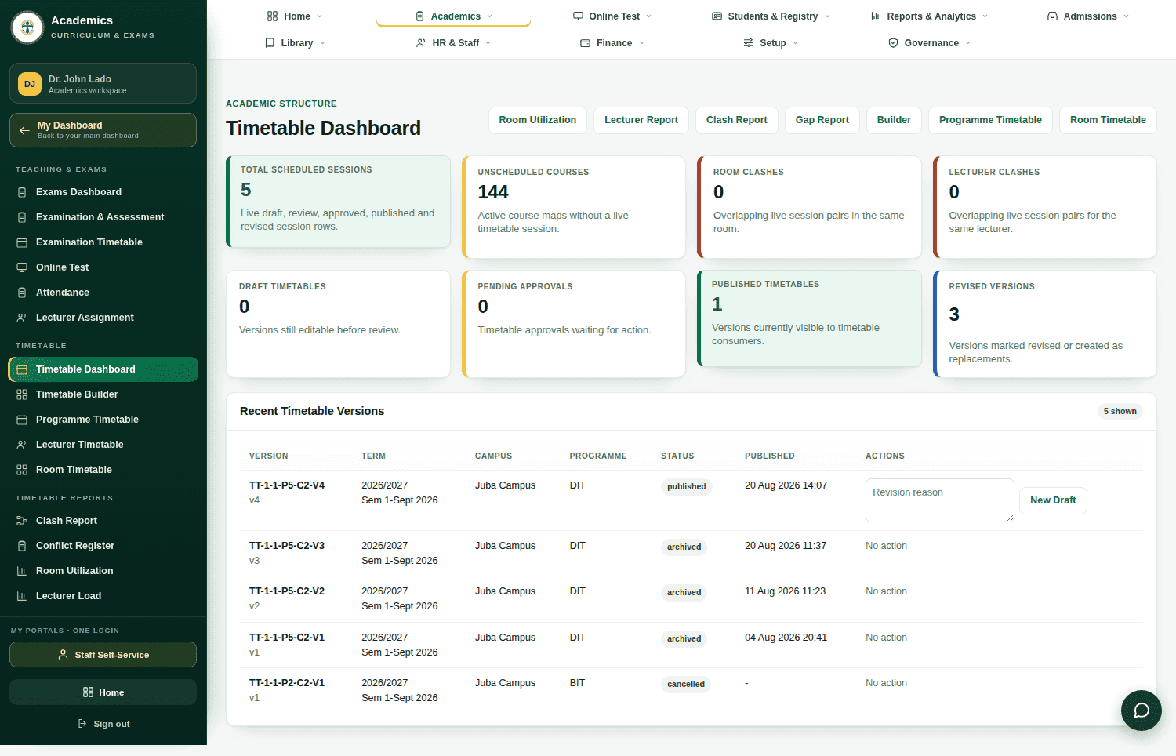The height and width of the screenshot is (756, 1176).
Task: Expand the Home menu chevron
Action: click(320, 16)
